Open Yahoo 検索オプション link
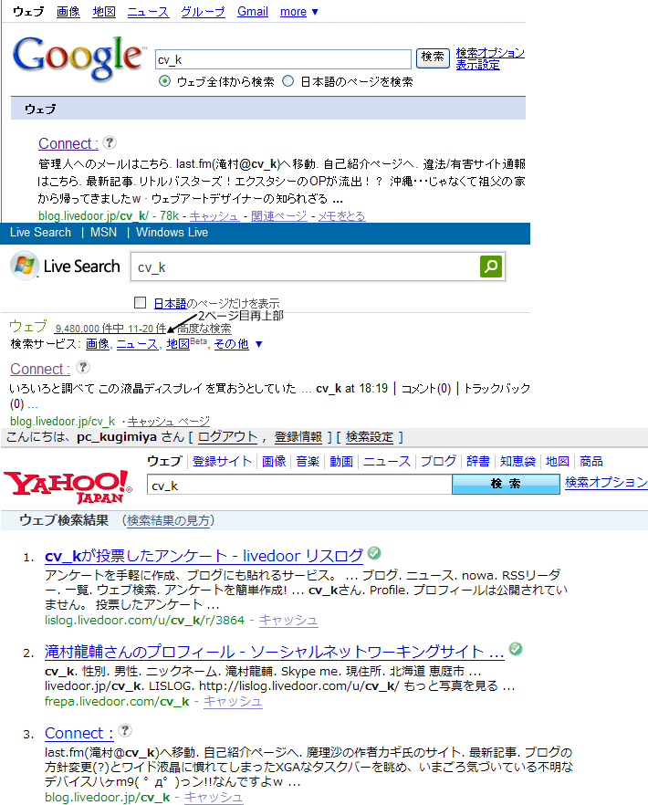Screen dimensions: 648x805 [x=606, y=482]
